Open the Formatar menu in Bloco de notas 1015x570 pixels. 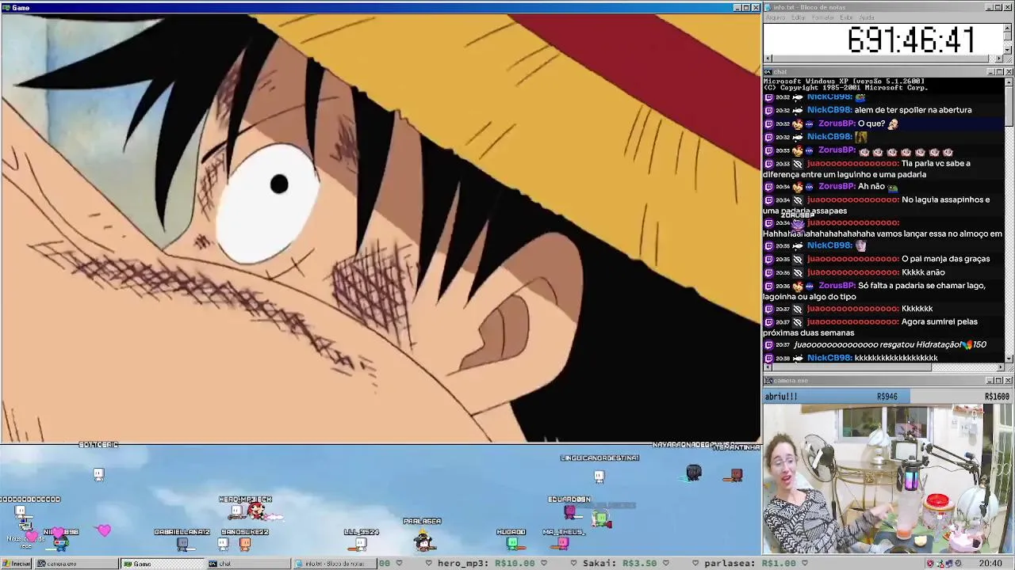(x=823, y=17)
